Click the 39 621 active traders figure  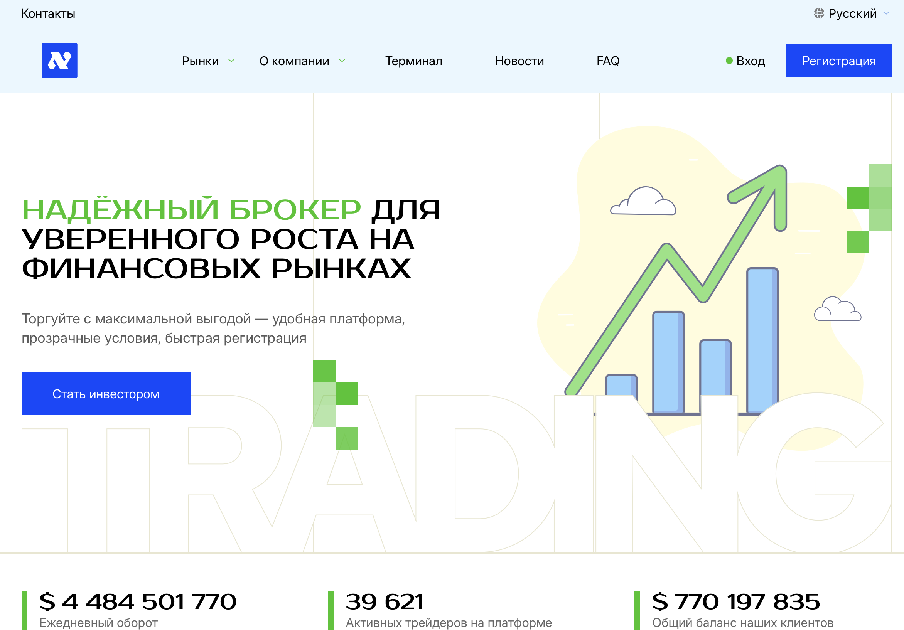(x=384, y=601)
